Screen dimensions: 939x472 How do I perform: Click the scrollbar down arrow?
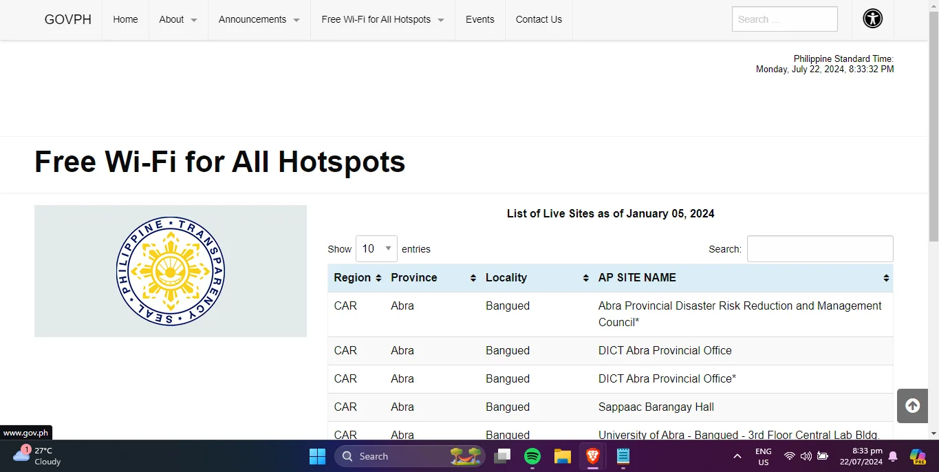(933, 433)
